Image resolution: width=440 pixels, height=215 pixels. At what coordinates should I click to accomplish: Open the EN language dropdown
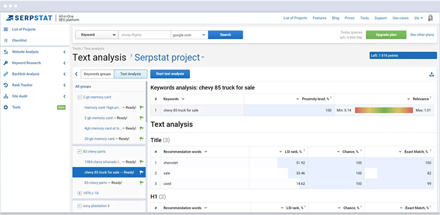pyautogui.click(x=418, y=18)
